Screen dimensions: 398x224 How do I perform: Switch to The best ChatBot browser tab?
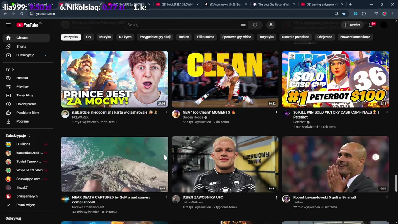(274, 4)
